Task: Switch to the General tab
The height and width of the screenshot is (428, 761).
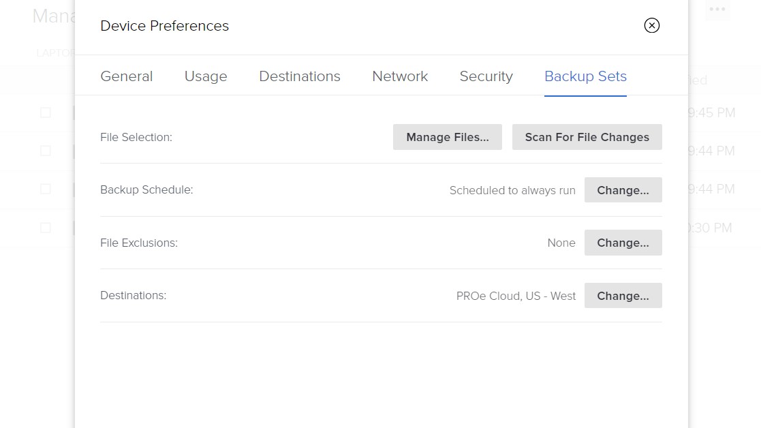Action: (126, 76)
